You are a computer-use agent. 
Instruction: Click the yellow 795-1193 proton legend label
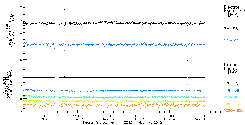232,104
